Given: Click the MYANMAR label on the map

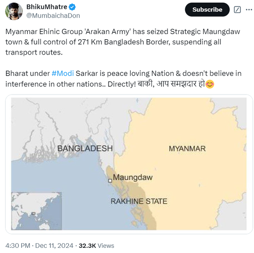Looking at the screenshot, I should (187, 148).
